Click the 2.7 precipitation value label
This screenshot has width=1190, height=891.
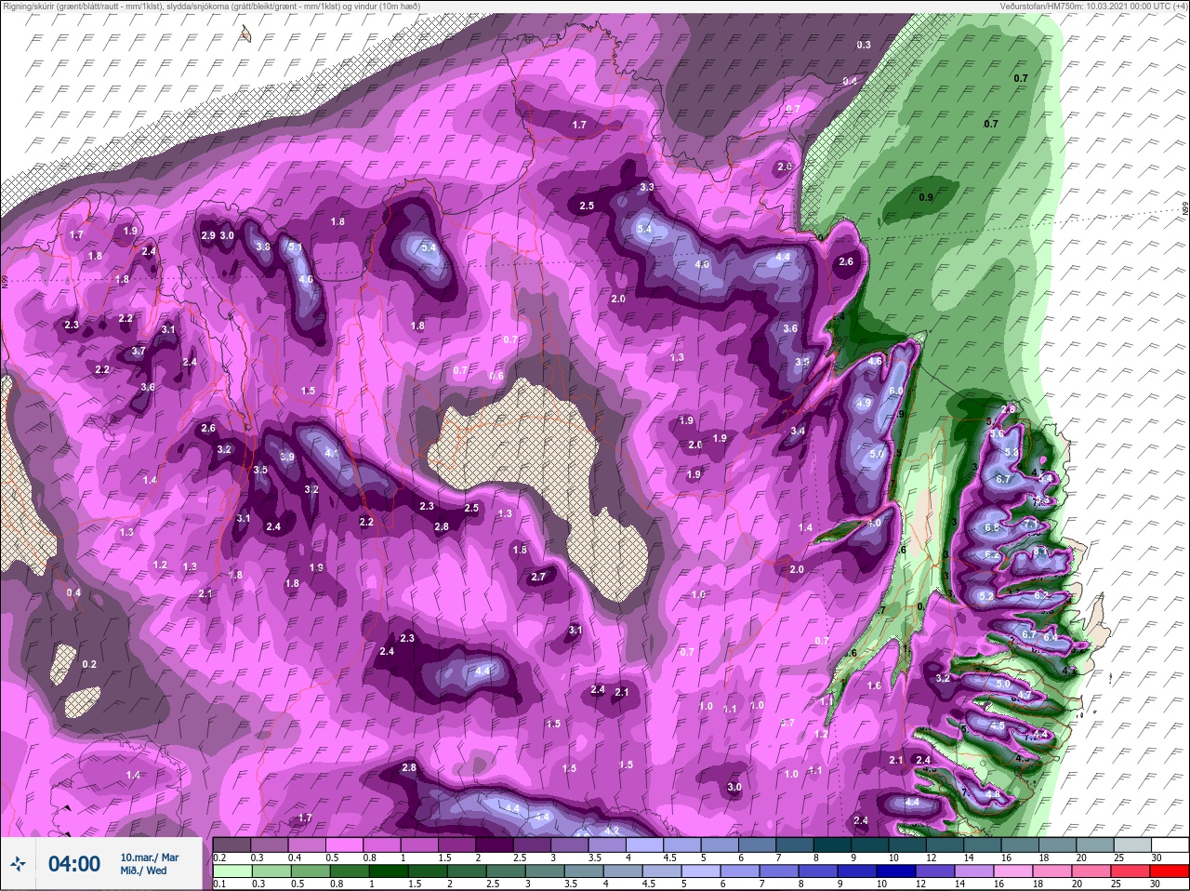click(x=538, y=578)
